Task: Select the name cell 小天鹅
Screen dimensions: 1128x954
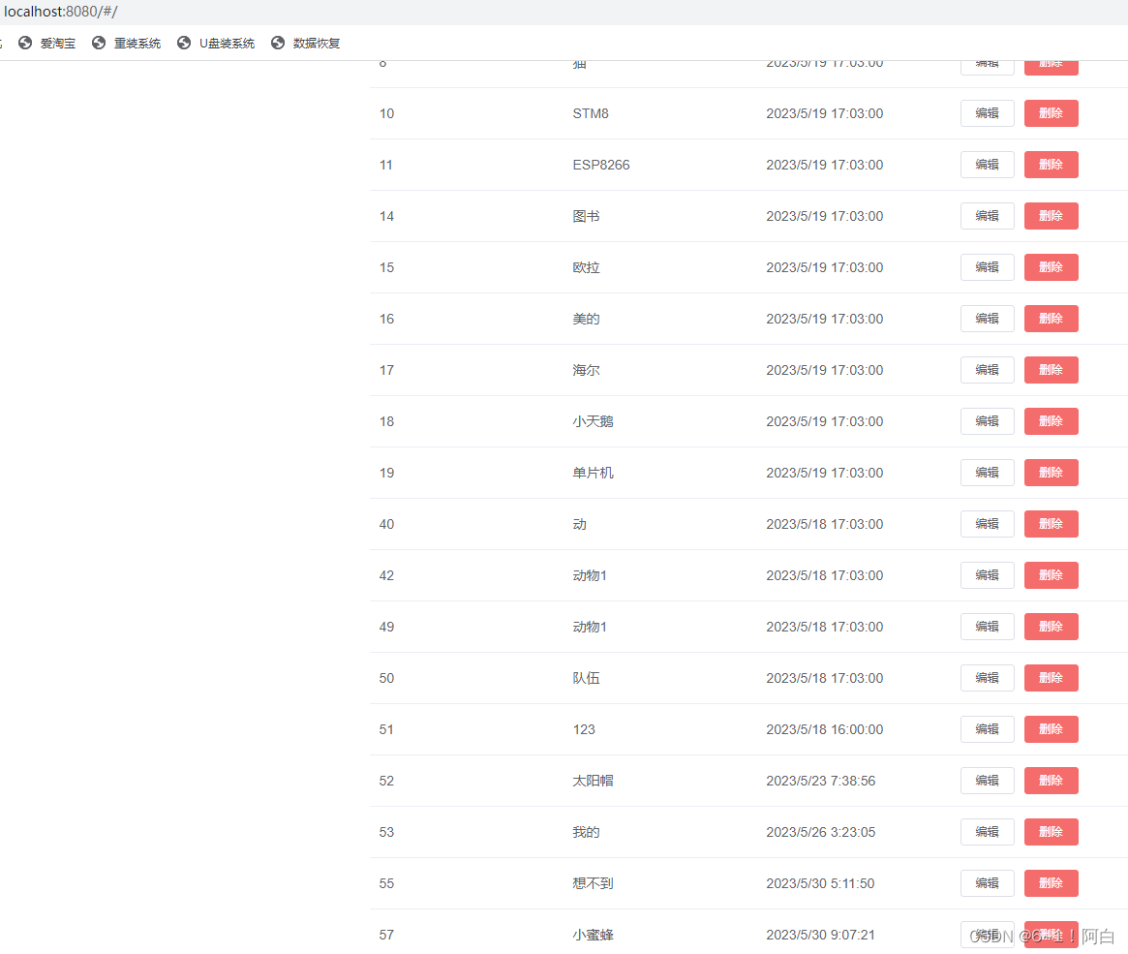Action: pos(593,421)
